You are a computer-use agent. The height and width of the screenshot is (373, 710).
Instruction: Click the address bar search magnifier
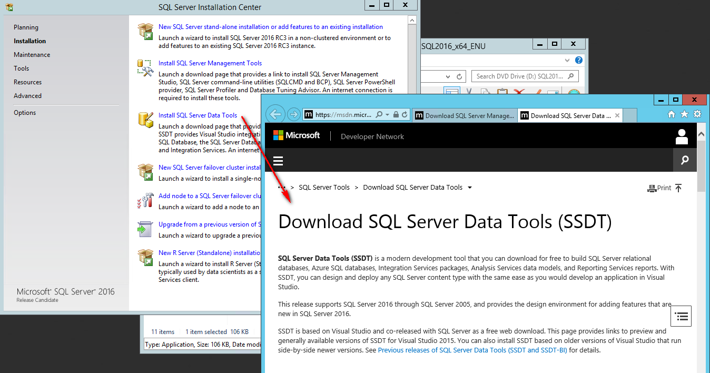click(x=380, y=114)
